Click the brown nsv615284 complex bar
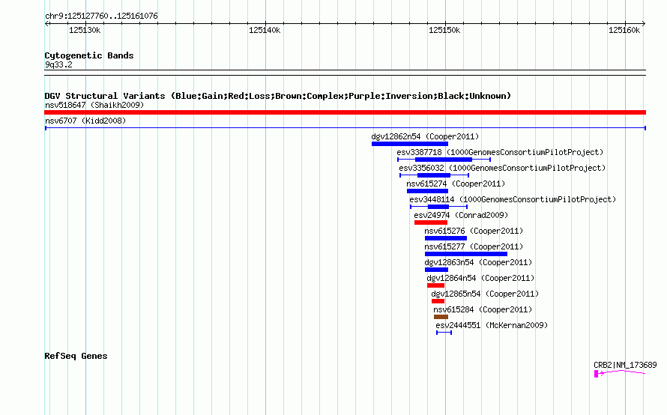 [x=441, y=317]
